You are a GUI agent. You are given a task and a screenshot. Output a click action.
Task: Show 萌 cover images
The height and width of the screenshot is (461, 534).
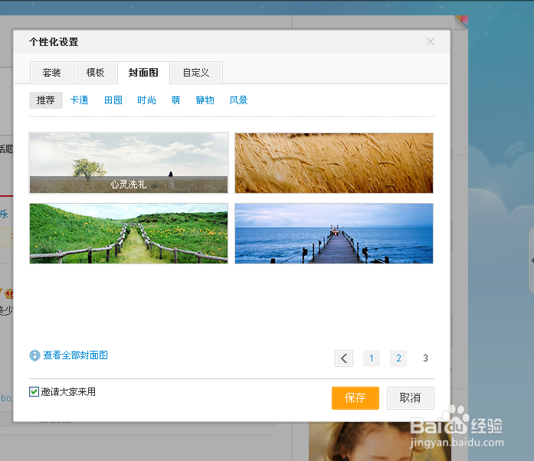[175, 100]
